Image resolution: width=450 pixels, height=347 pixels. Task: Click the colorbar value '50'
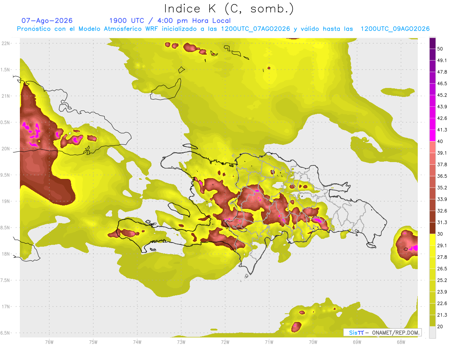click(440, 49)
